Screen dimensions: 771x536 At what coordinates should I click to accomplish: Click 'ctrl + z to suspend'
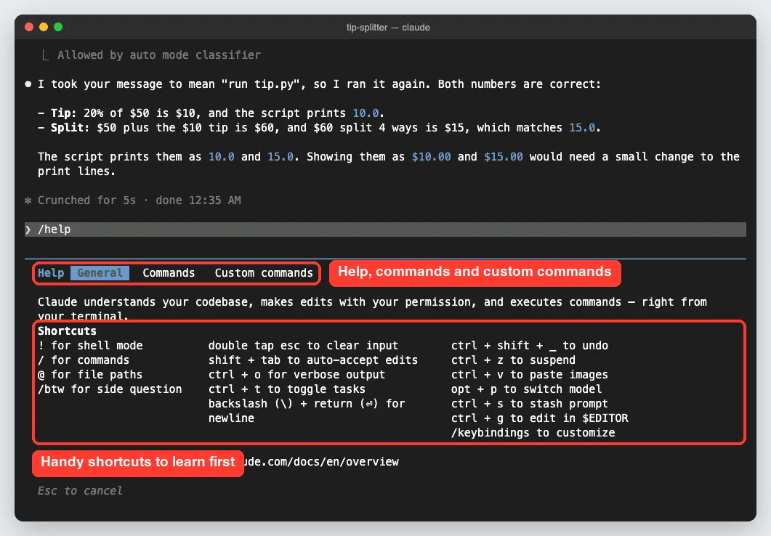click(513, 360)
